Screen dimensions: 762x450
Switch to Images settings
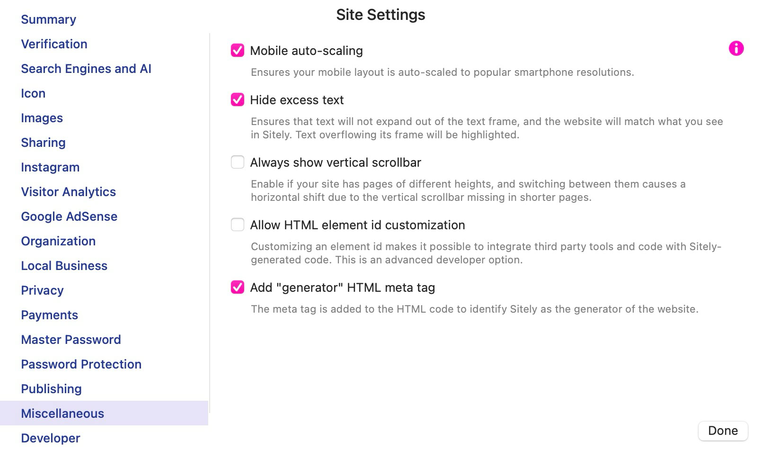(x=42, y=118)
